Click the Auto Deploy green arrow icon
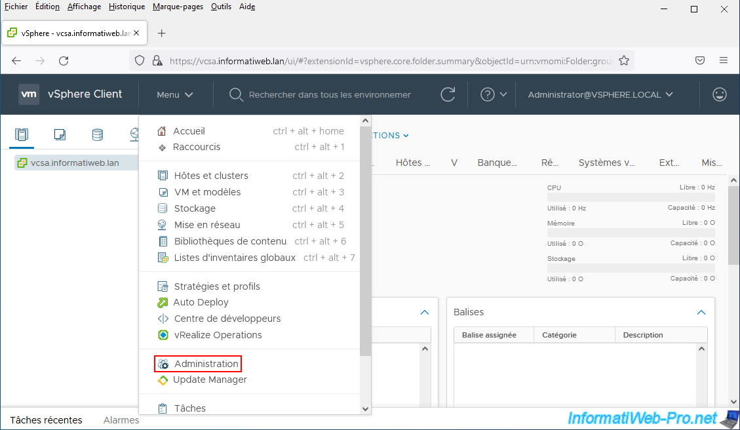Screen dimensions: 740x430 (163, 303)
